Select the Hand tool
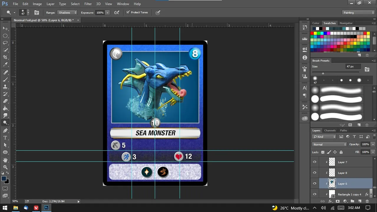This screenshot has width=377, height=212. 5,160
